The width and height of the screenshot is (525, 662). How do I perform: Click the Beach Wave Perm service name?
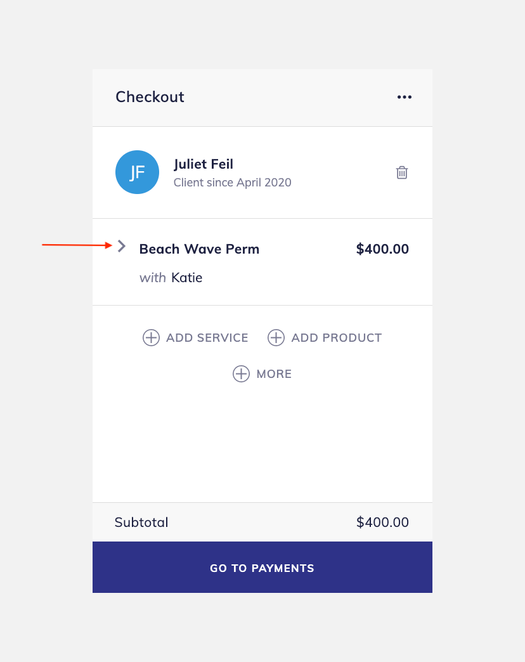pyautogui.click(x=199, y=249)
